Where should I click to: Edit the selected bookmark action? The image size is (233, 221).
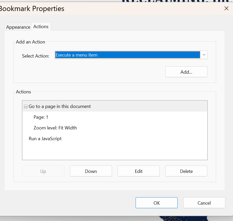(138, 171)
